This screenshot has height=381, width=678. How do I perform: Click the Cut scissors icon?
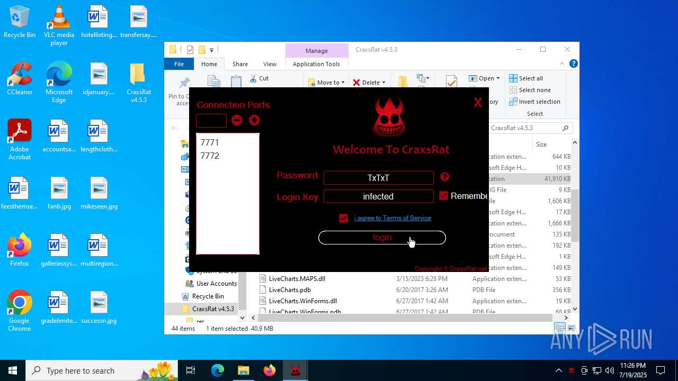coord(253,78)
